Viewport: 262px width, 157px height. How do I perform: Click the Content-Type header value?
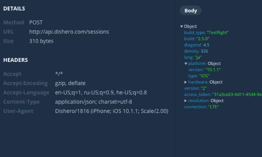pyautogui.click(x=93, y=102)
